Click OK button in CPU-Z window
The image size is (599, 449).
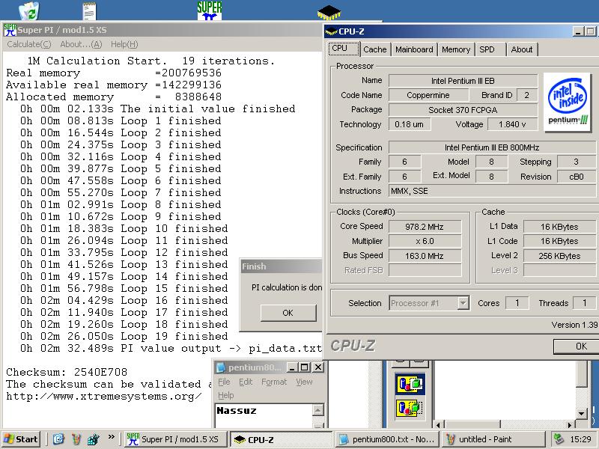click(576, 346)
